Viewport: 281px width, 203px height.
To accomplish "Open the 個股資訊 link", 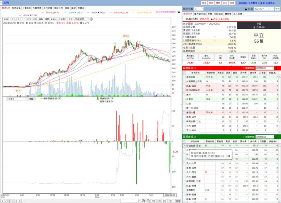I will tap(243, 3).
